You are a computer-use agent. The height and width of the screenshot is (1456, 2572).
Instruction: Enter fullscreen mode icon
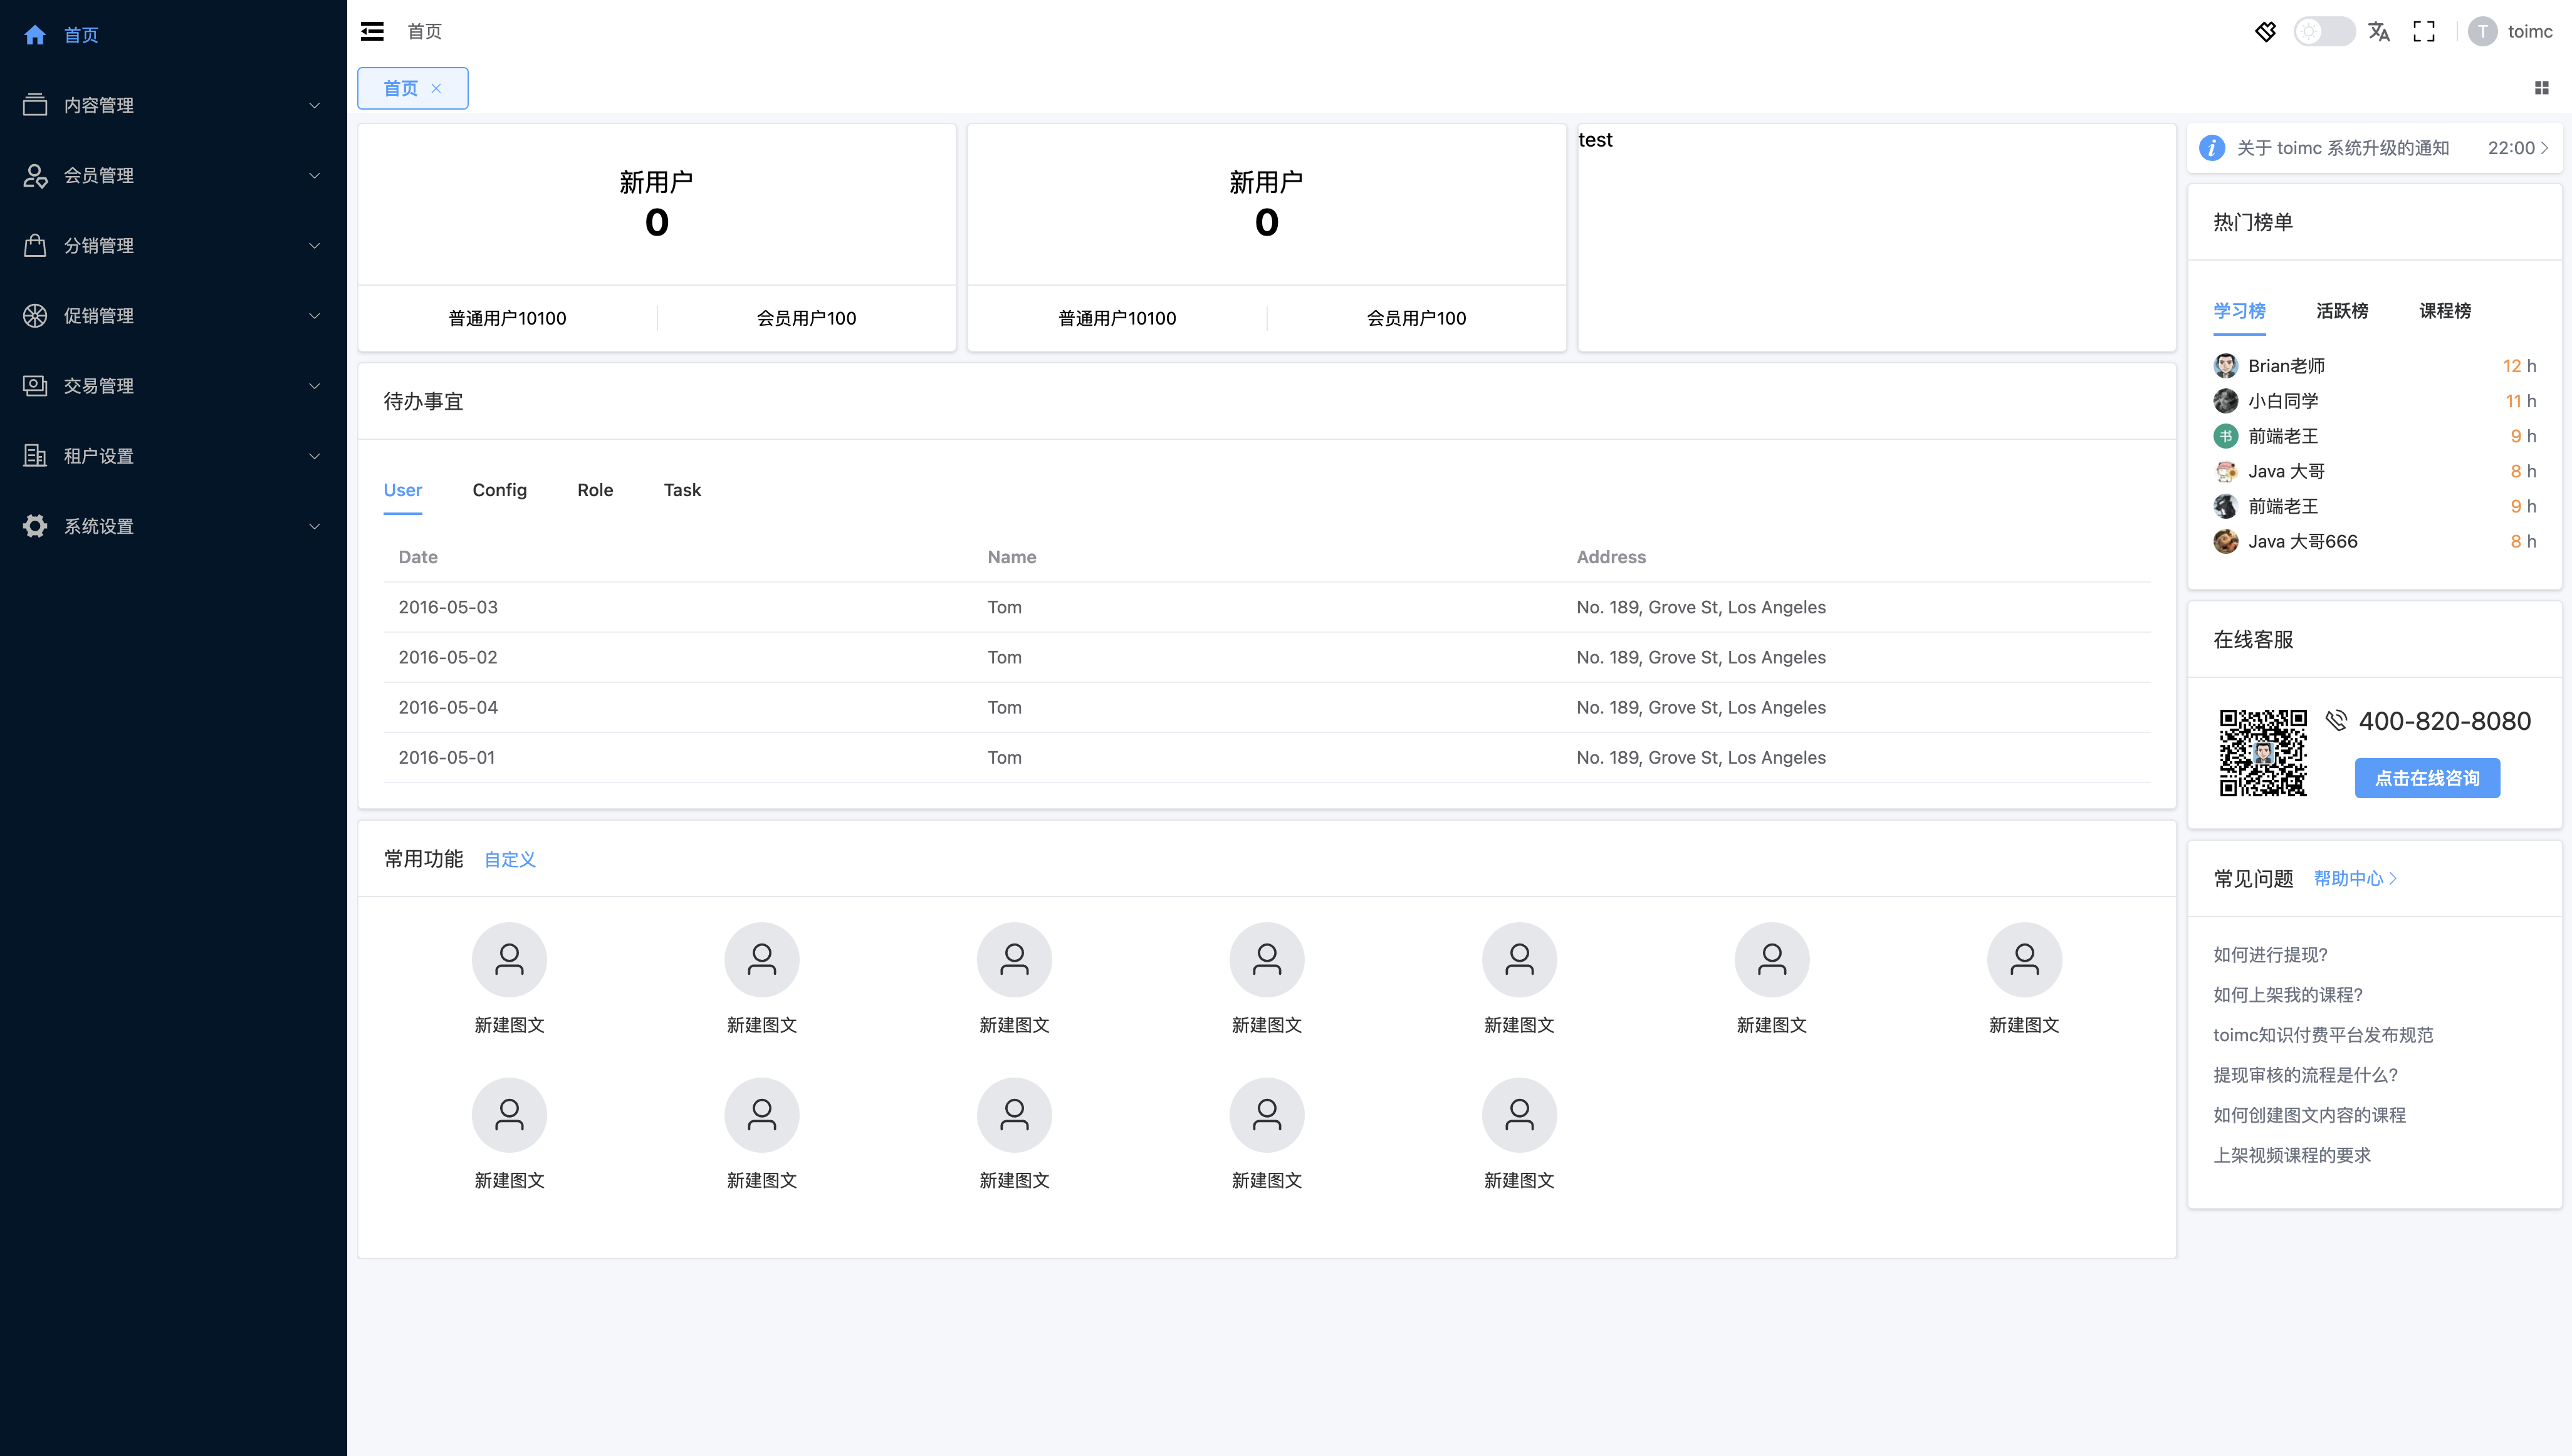[x=2424, y=31]
